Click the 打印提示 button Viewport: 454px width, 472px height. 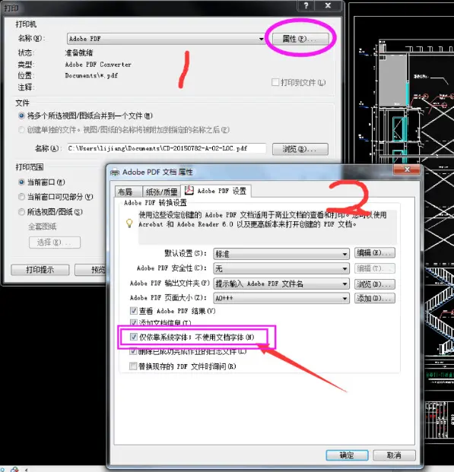pyautogui.click(x=40, y=270)
